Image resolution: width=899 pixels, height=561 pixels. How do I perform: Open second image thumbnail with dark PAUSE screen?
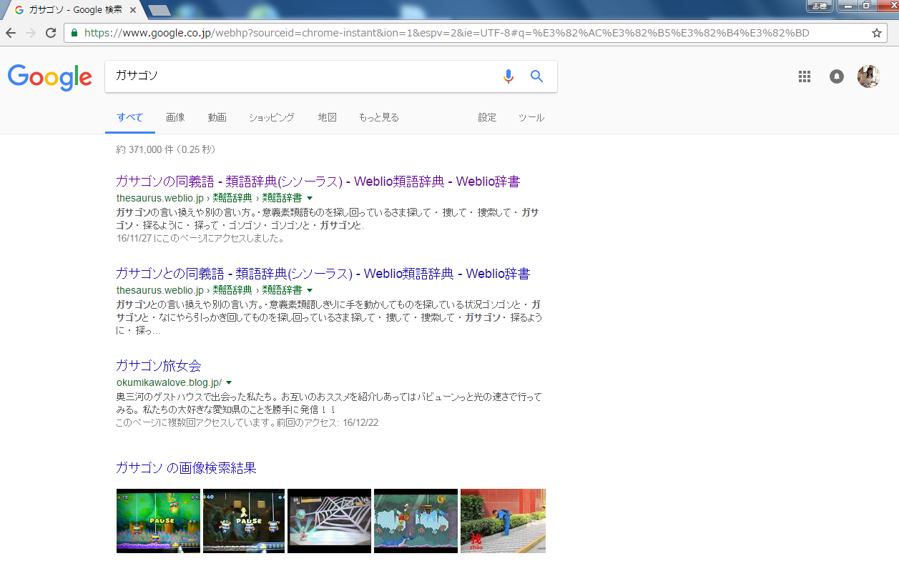point(244,521)
